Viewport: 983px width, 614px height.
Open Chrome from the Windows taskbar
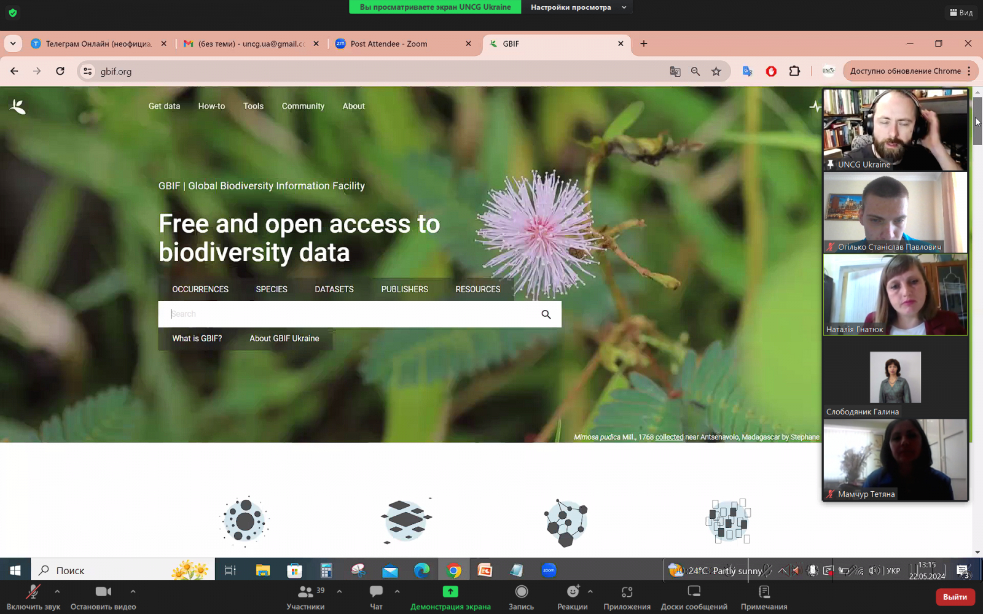pyautogui.click(x=454, y=570)
